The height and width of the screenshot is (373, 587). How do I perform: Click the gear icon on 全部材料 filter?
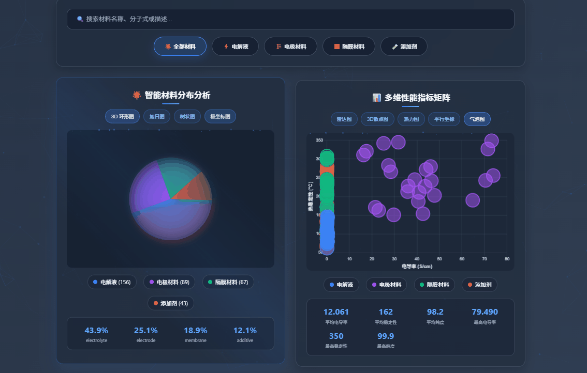168,46
